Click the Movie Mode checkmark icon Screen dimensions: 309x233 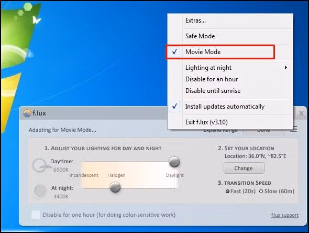174,52
